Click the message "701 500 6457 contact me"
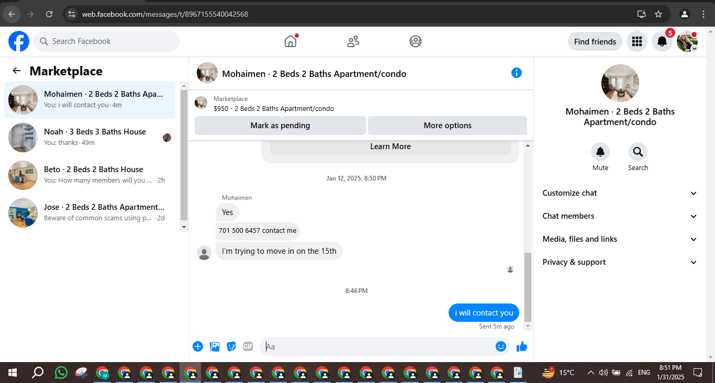Viewport: 715px width, 383px height. point(258,231)
